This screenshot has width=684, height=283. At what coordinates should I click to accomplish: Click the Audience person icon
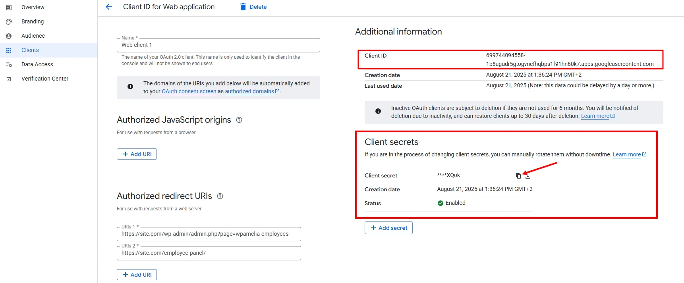[9, 36]
